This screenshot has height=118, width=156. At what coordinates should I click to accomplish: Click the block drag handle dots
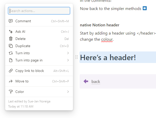[x=77, y=57]
